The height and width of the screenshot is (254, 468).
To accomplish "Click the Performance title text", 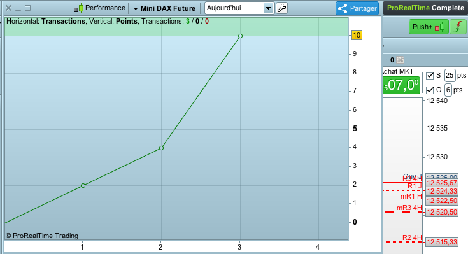I will (x=105, y=8).
